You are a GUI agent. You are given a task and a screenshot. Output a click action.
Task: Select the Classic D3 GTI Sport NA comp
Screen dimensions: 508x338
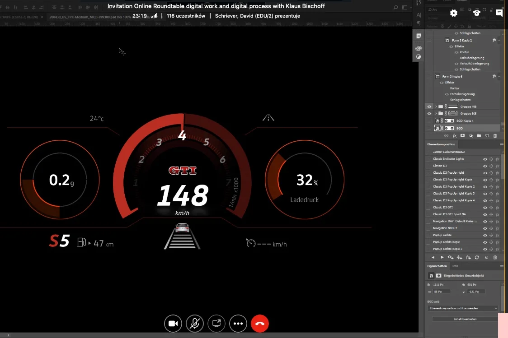coord(449,214)
